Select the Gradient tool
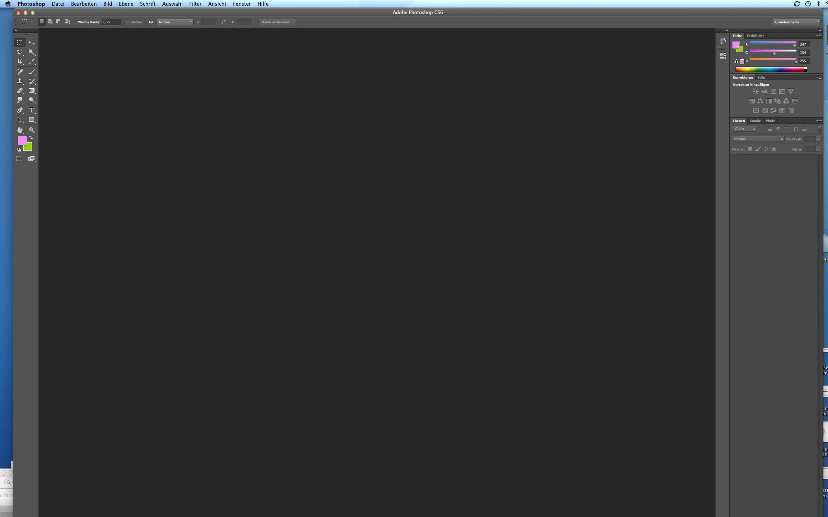 [32, 91]
